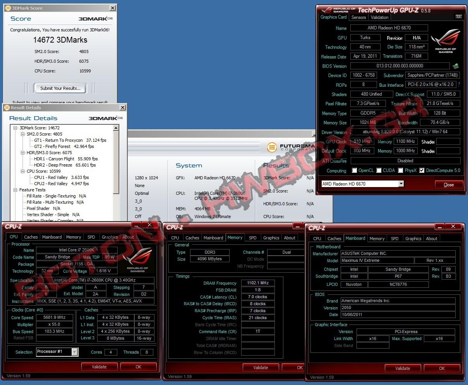
Task: Close the CPU-Z processor window
Action: click(149, 225)
